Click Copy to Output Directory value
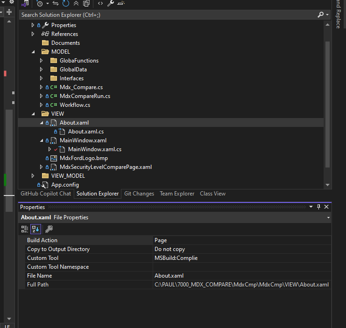The height and width of the screenshot is (328, 346). [242, 249]
